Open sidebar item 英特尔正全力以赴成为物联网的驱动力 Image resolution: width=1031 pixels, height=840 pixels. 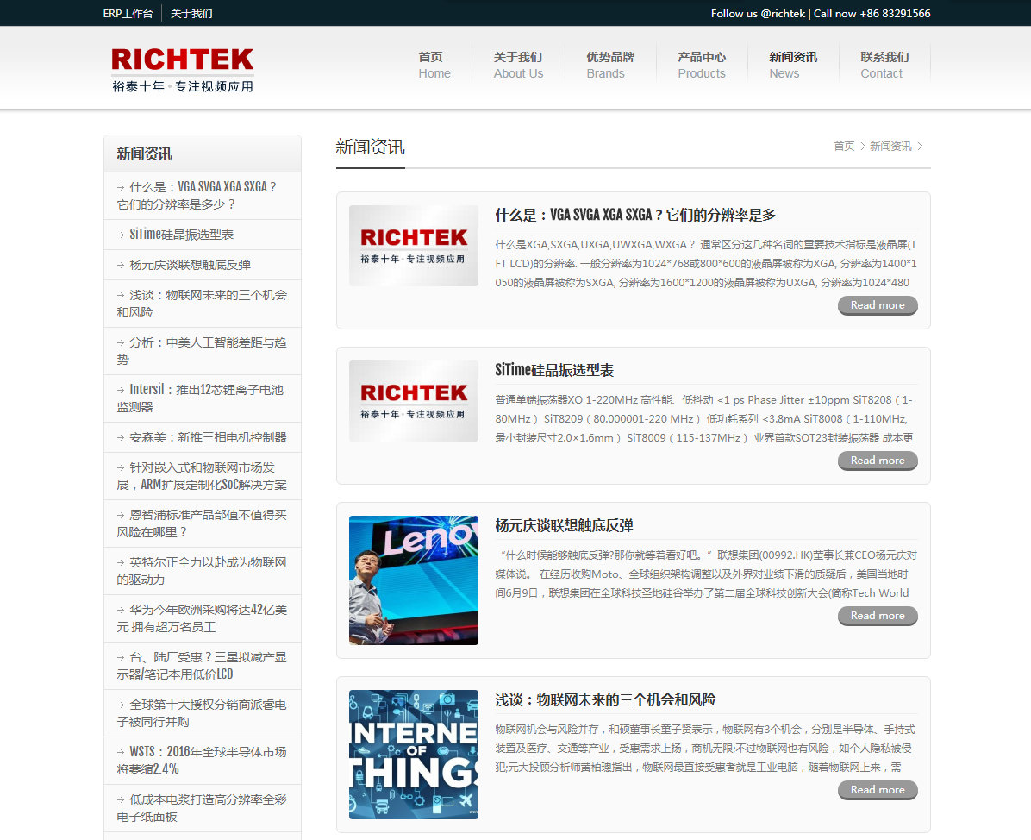coord(203,570)
